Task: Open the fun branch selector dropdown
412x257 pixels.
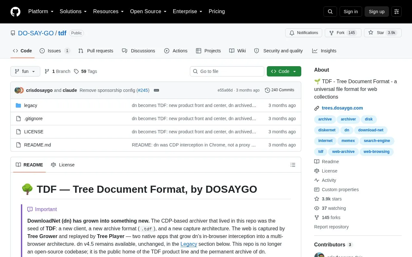Action: click(x=25, y=71)
